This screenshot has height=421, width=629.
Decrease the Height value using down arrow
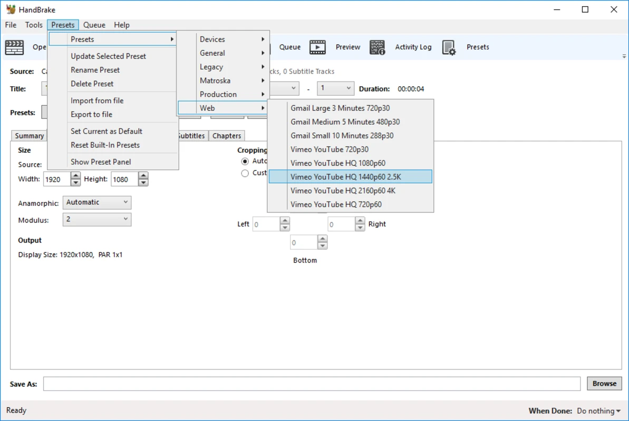click(x=143, y=183)
